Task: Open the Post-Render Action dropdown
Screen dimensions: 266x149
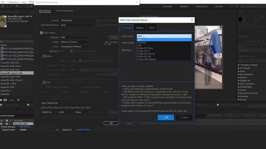Action: point(77,25)
